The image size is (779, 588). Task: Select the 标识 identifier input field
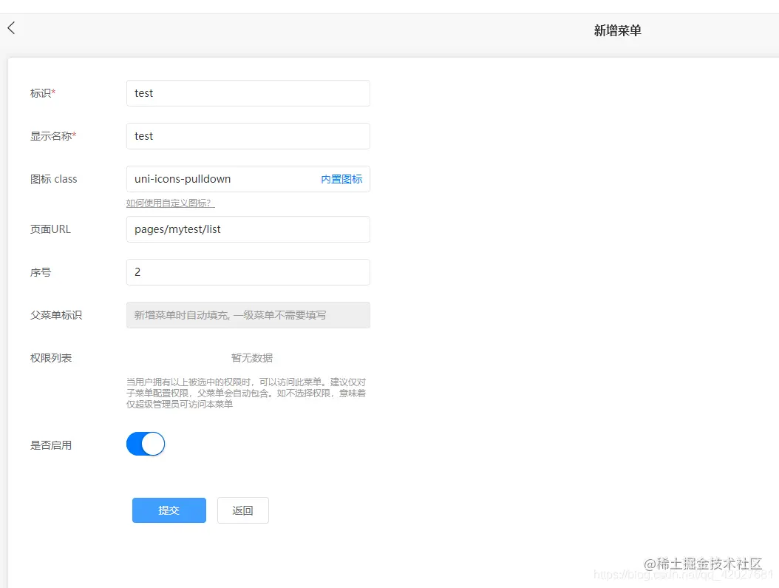(248, 92)
